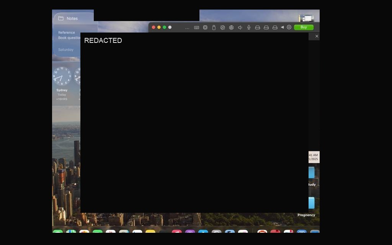Click the keyboard icon in the toolbar

pos(196,28)
